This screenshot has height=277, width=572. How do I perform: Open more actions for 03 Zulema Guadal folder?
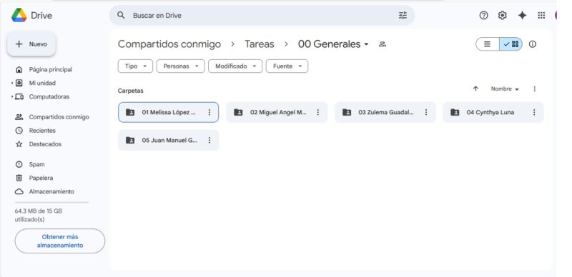coord(425,112)
